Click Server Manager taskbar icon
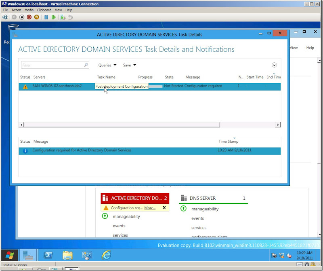 point(28,255)
